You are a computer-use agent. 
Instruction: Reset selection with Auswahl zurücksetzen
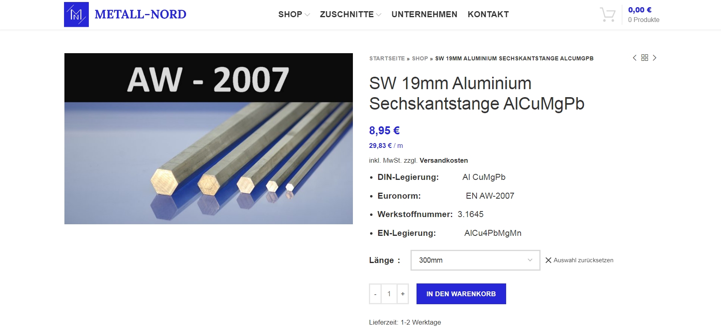[579, 260]
